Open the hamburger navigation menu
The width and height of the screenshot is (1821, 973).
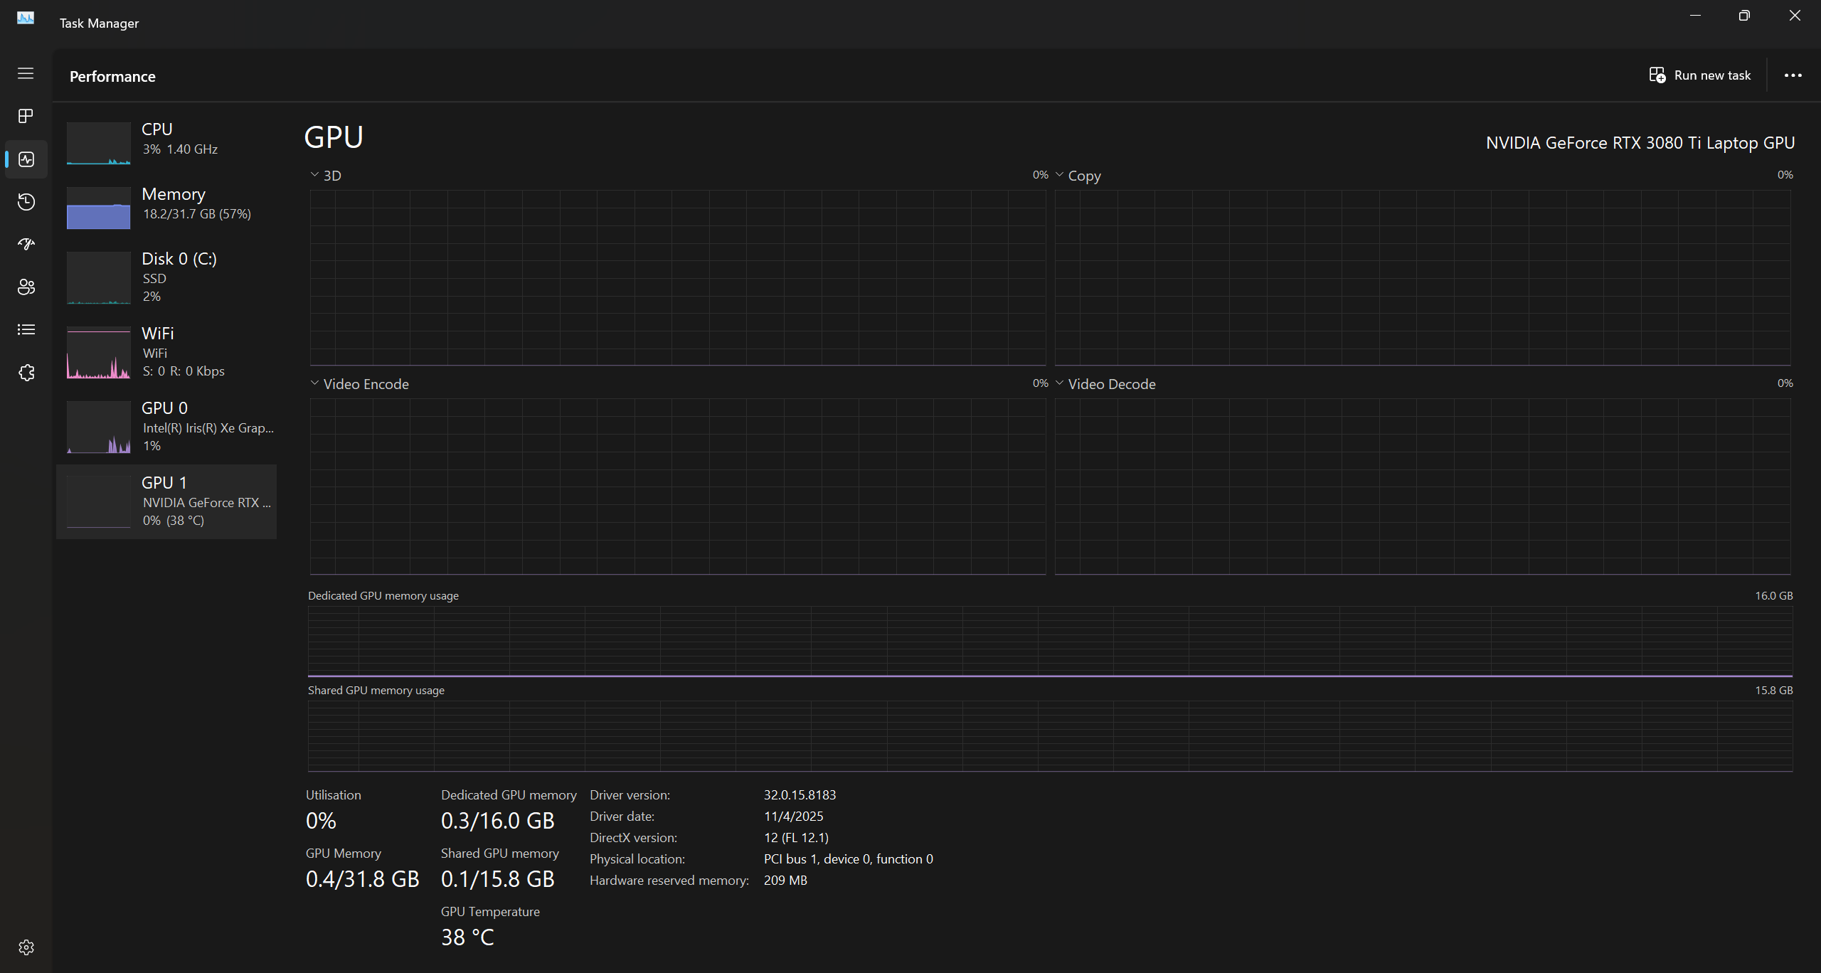(26, 73)
